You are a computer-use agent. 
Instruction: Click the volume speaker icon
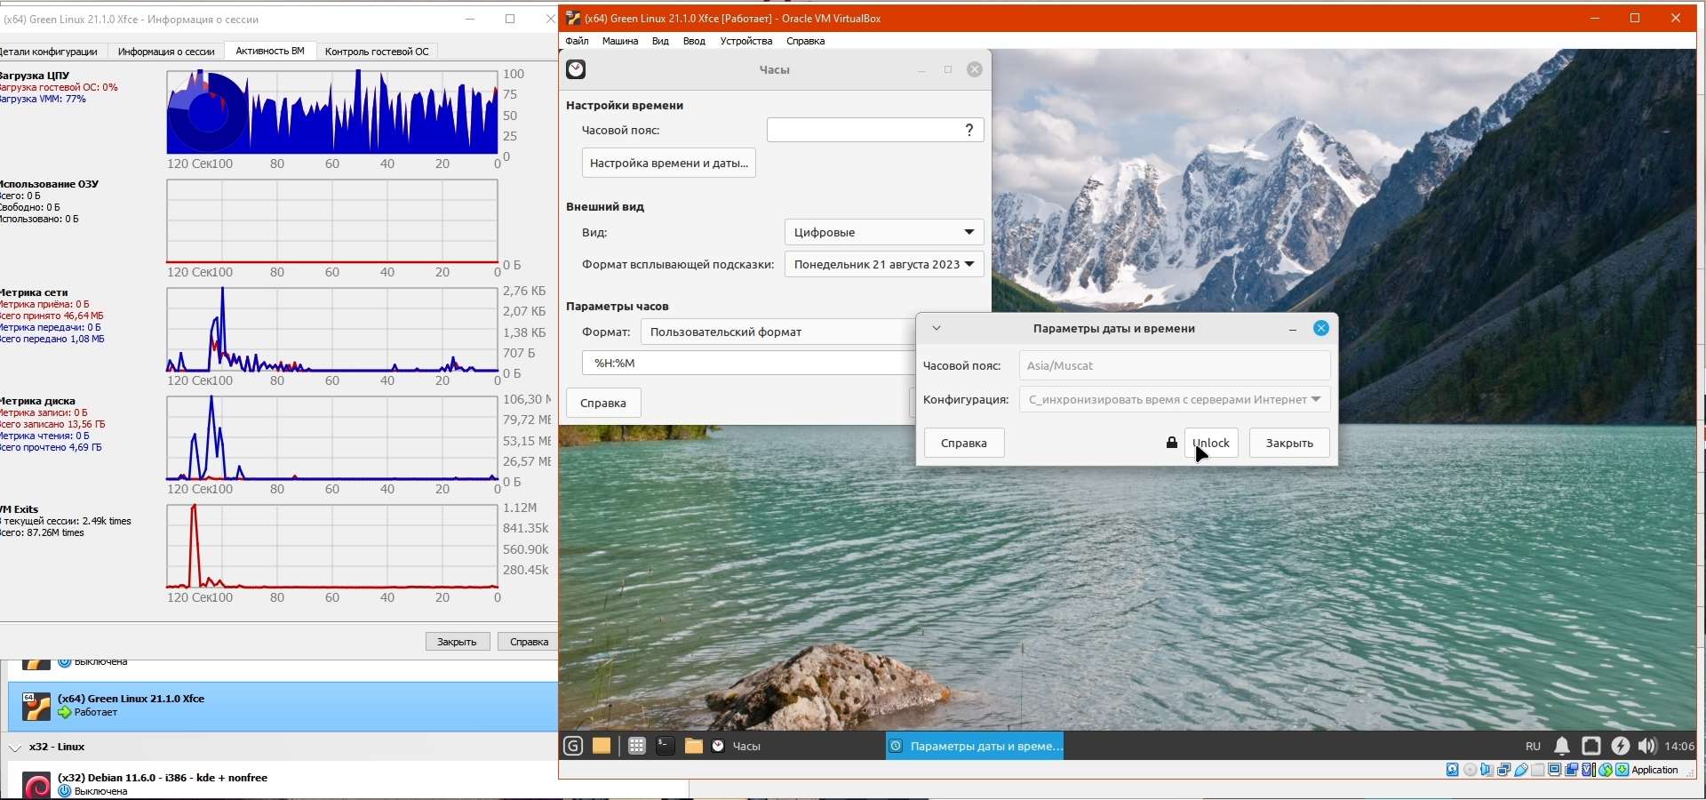pos(1646,746)
